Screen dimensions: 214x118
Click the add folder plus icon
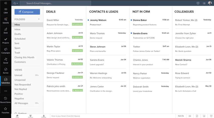pos(39,19)
